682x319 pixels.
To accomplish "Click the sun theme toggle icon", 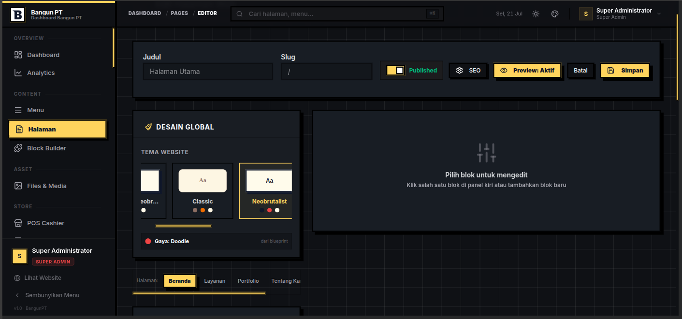I will point(536,14).
